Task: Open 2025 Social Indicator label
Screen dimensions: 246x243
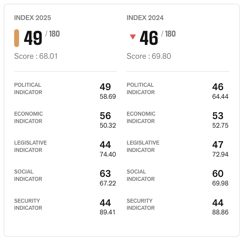Action: tap(28, 175)
